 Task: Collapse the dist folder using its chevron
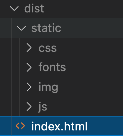coord(14,8)
